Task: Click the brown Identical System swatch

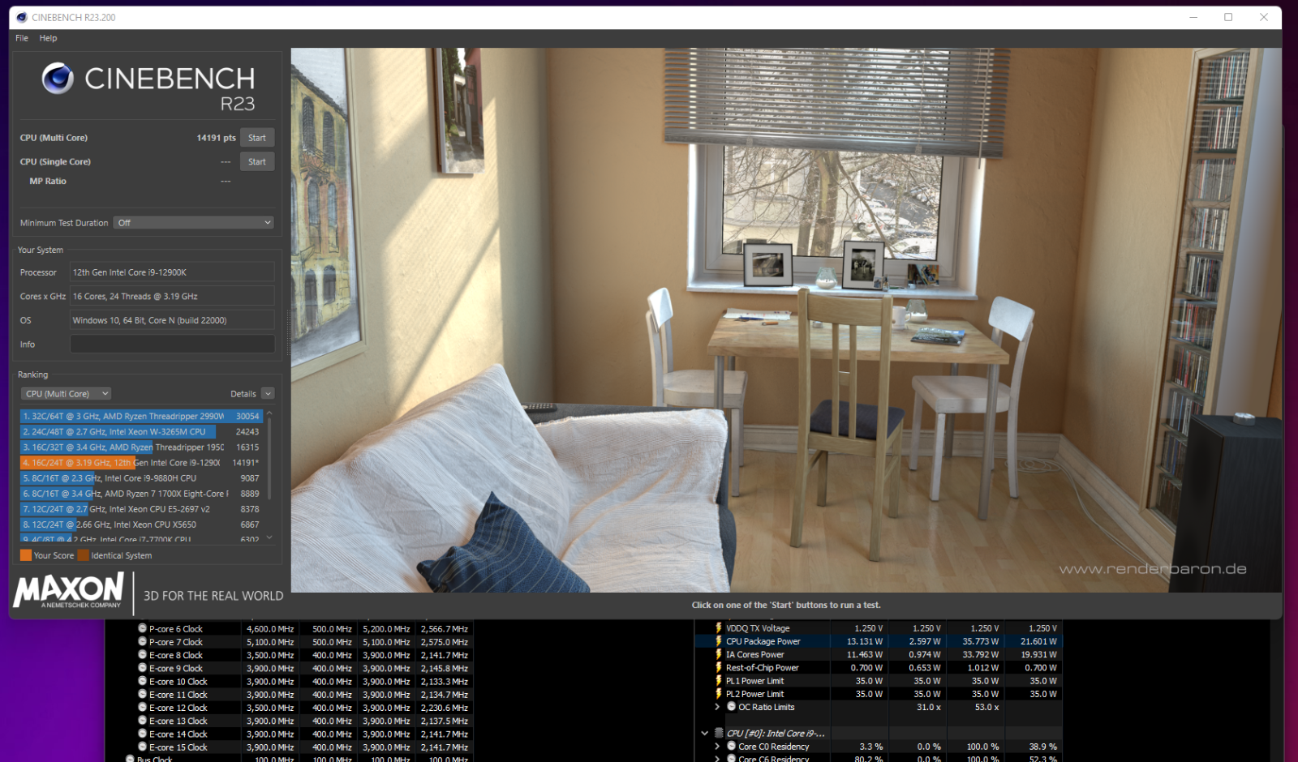Action: pos(83,555)
